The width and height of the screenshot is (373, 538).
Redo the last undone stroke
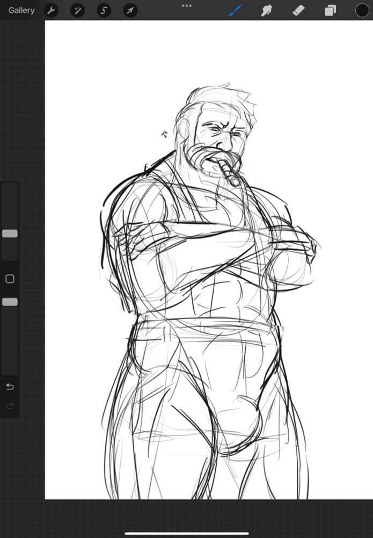pos(10,406)
